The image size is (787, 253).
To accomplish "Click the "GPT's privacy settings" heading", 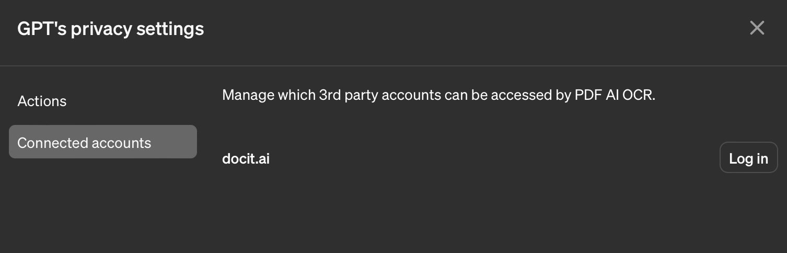I will (x=110, y=28).
